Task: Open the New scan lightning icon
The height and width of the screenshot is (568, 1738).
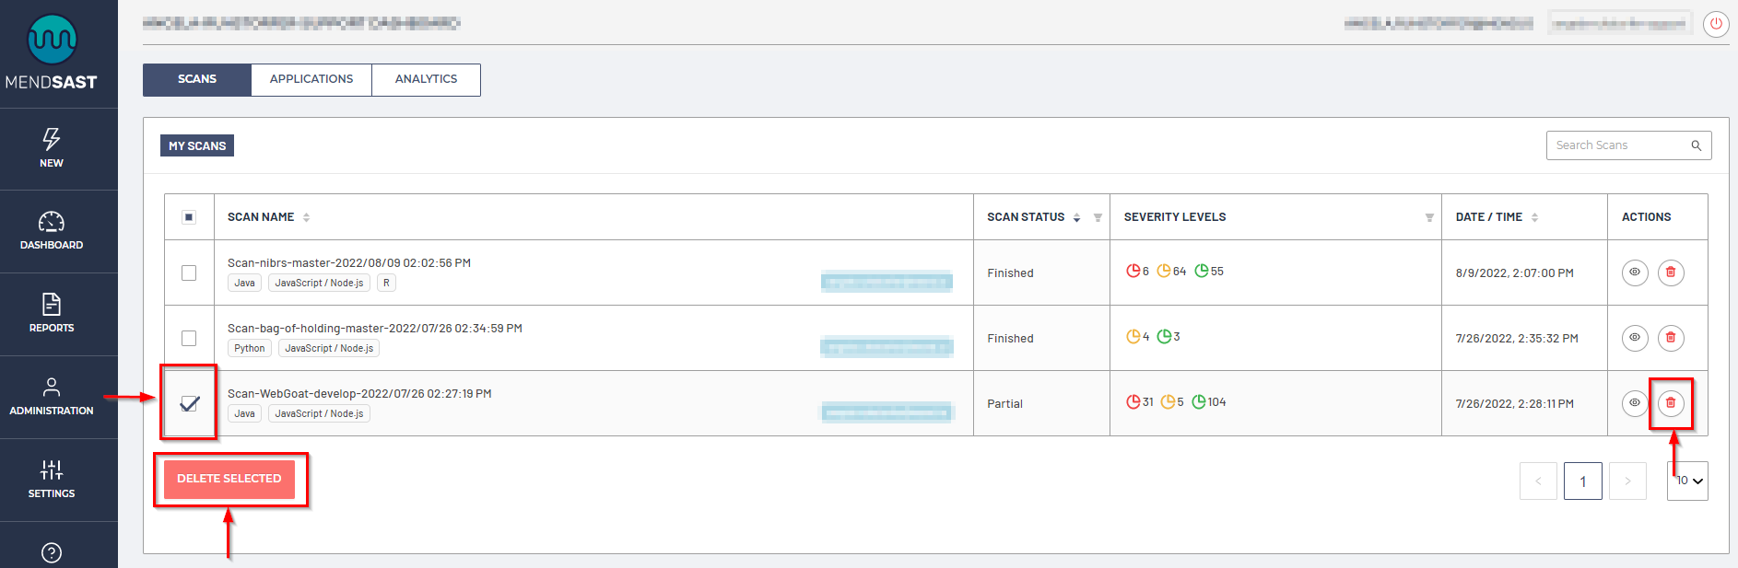Action: point(52,139)
